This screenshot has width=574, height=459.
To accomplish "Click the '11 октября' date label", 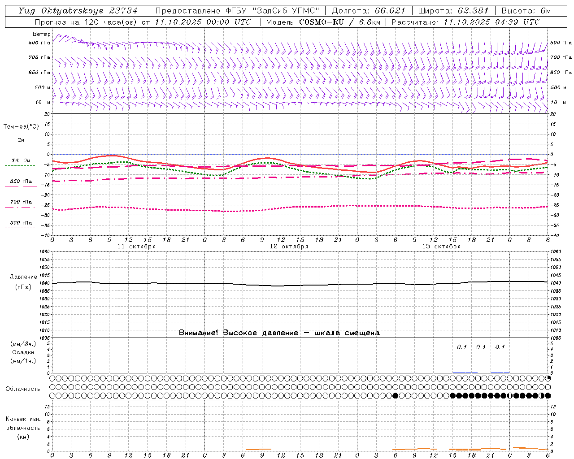I will (x=136, y=247).
